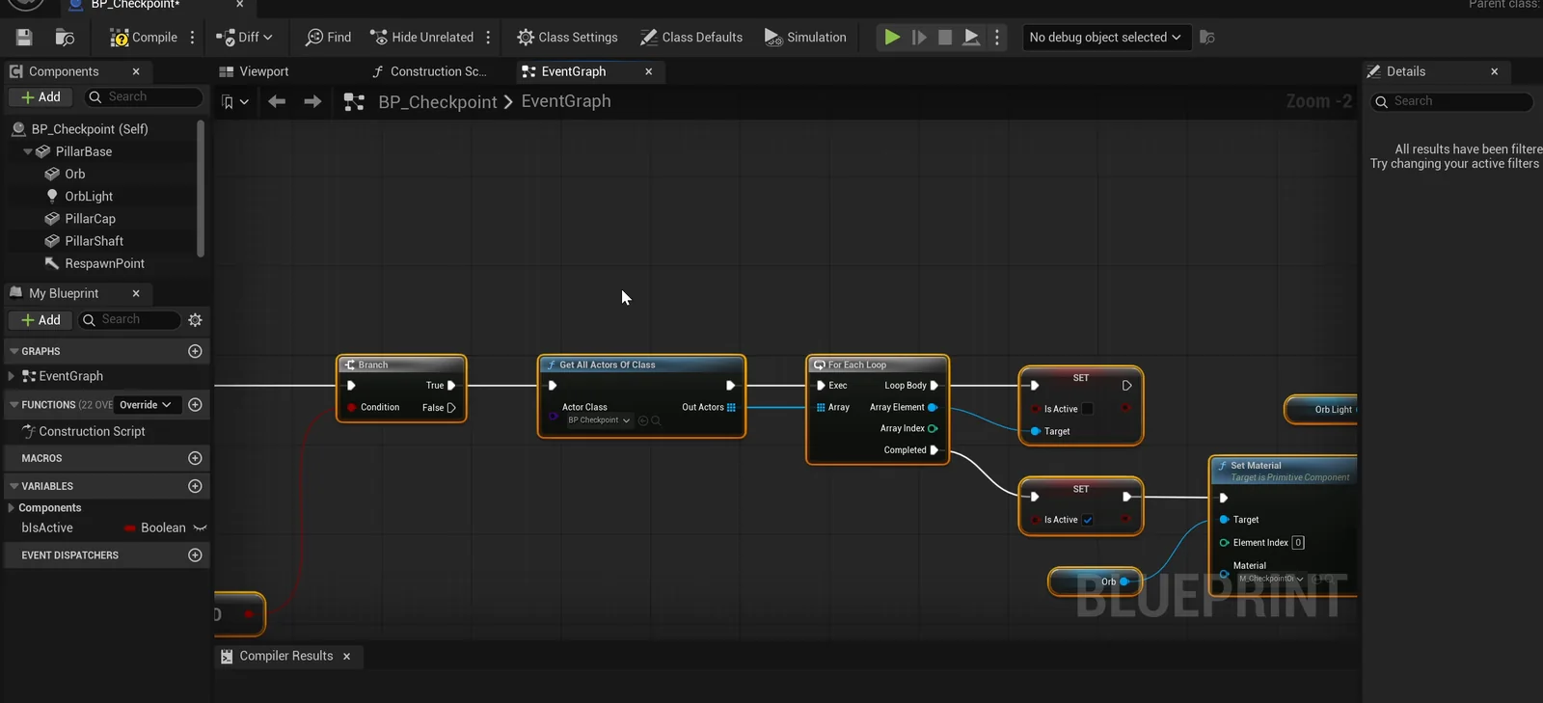The image size is (1543, 703).
Task: Toggle bIsActive variable visibility eye
Action: [x=201, y=528]
